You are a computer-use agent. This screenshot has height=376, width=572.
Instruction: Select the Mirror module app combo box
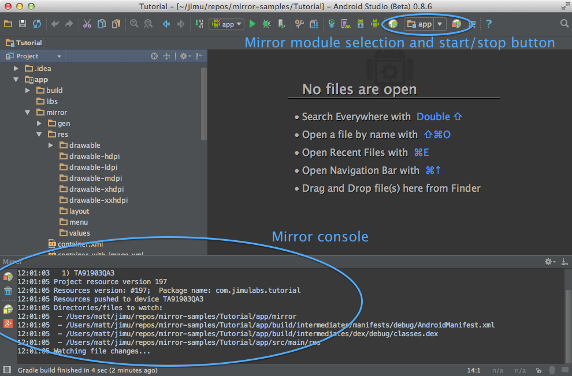[x=425, y=24]
